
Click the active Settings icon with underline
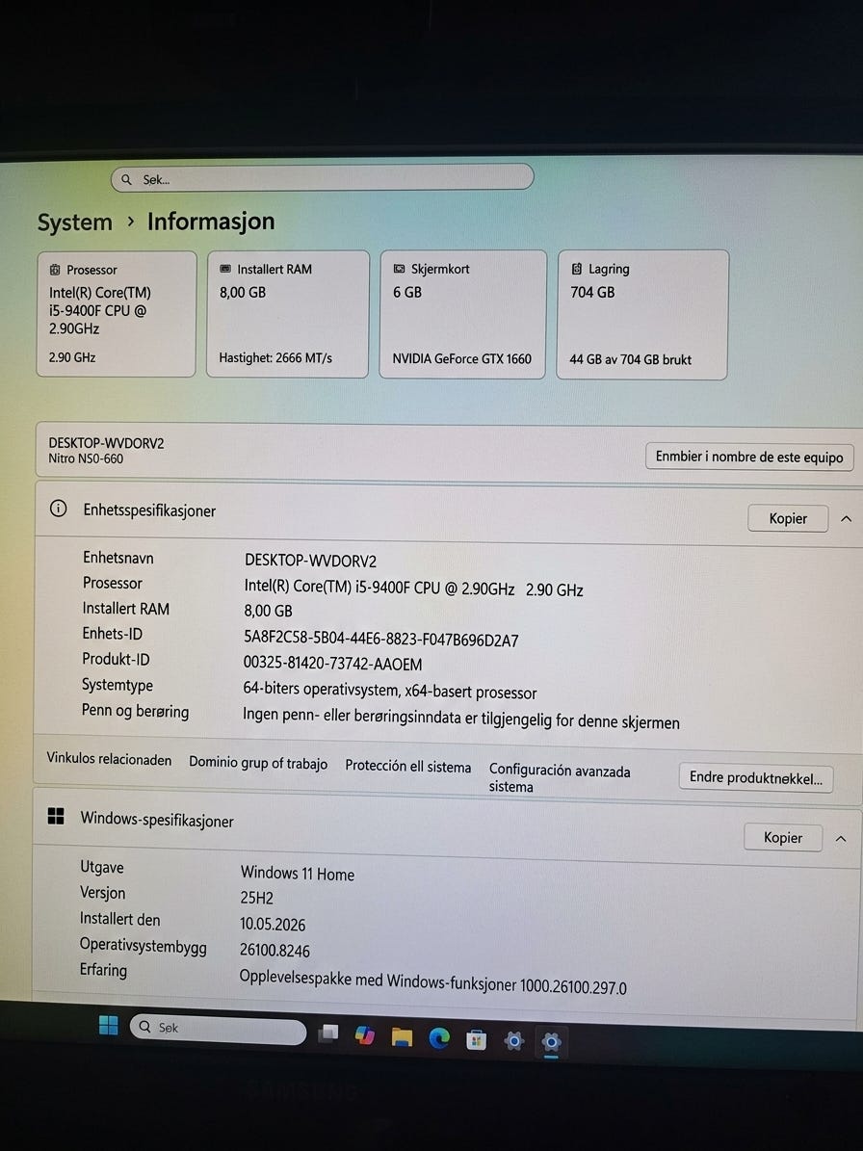[x=551, y=1042]
